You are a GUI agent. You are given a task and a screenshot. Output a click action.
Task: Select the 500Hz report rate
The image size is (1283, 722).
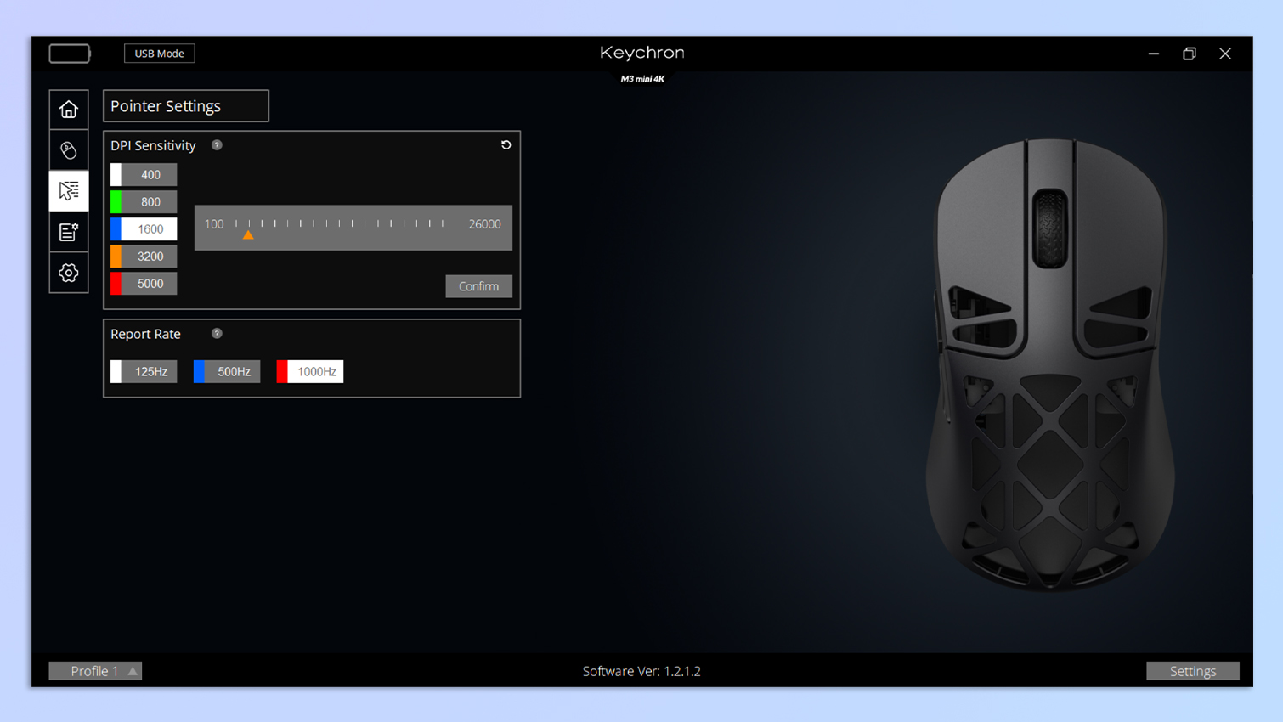[227, 372]
